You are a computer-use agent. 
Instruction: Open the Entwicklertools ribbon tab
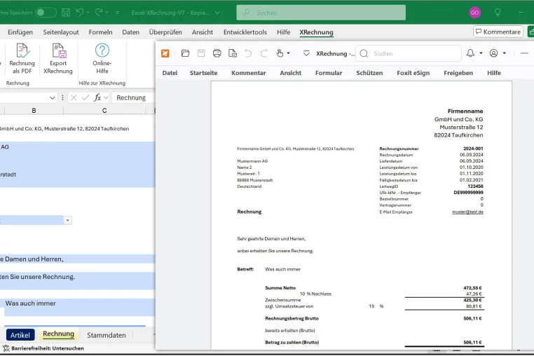pos(245,32)
